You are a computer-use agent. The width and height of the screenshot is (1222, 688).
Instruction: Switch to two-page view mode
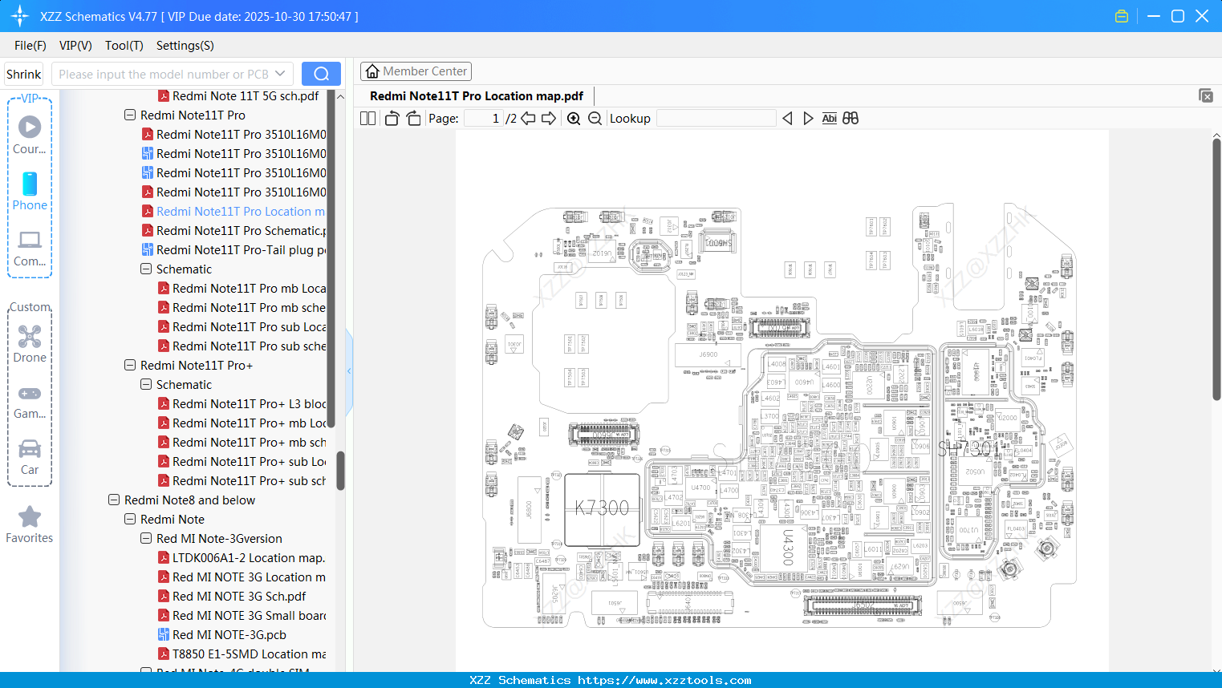(x=367, y=118)
